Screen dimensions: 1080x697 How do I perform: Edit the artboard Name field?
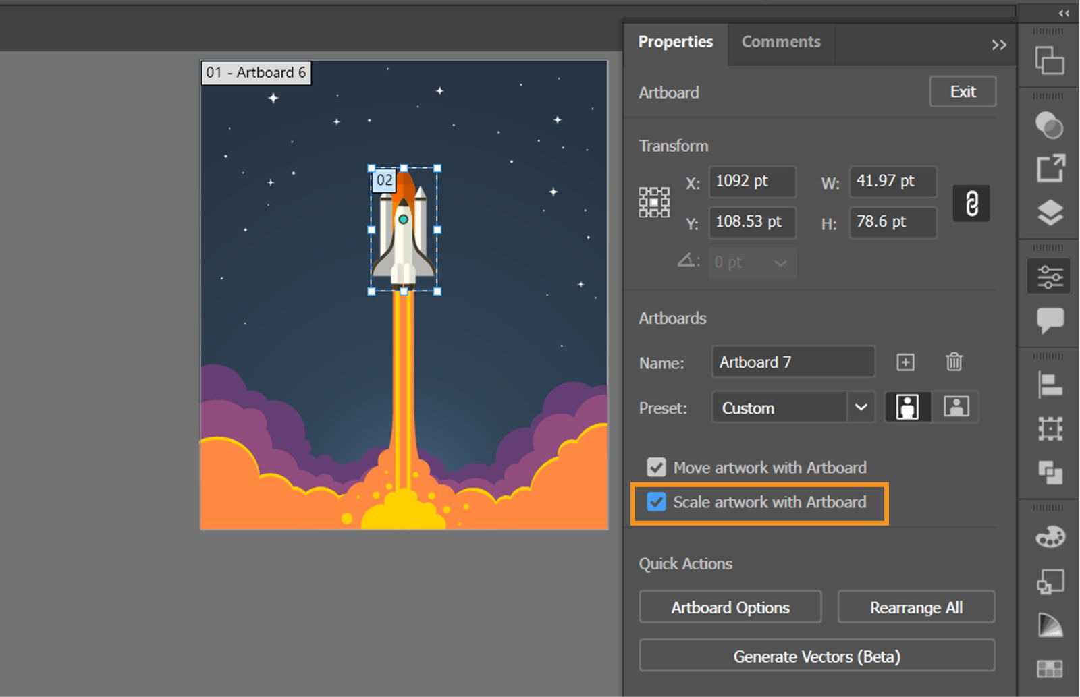792,362
